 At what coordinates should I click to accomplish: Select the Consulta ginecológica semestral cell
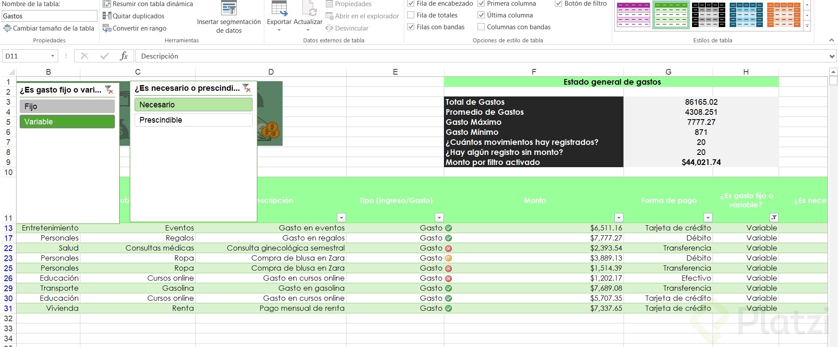[271, 248]
